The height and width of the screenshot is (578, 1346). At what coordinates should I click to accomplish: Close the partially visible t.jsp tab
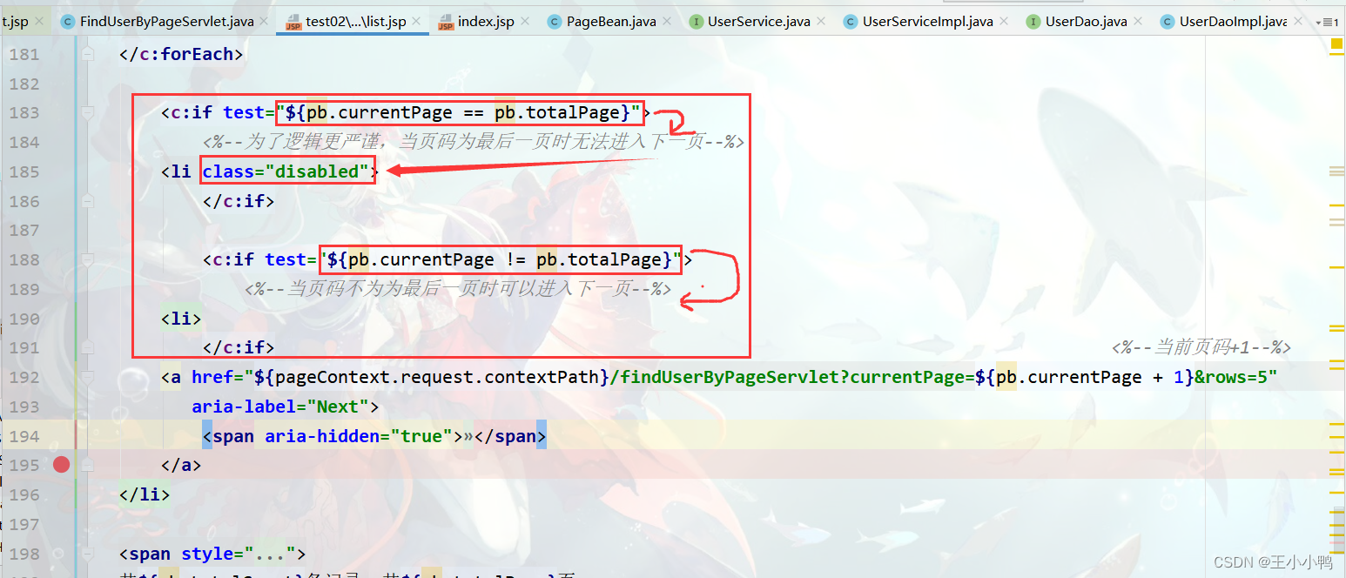pyautogui.click(x=39, y=22)
